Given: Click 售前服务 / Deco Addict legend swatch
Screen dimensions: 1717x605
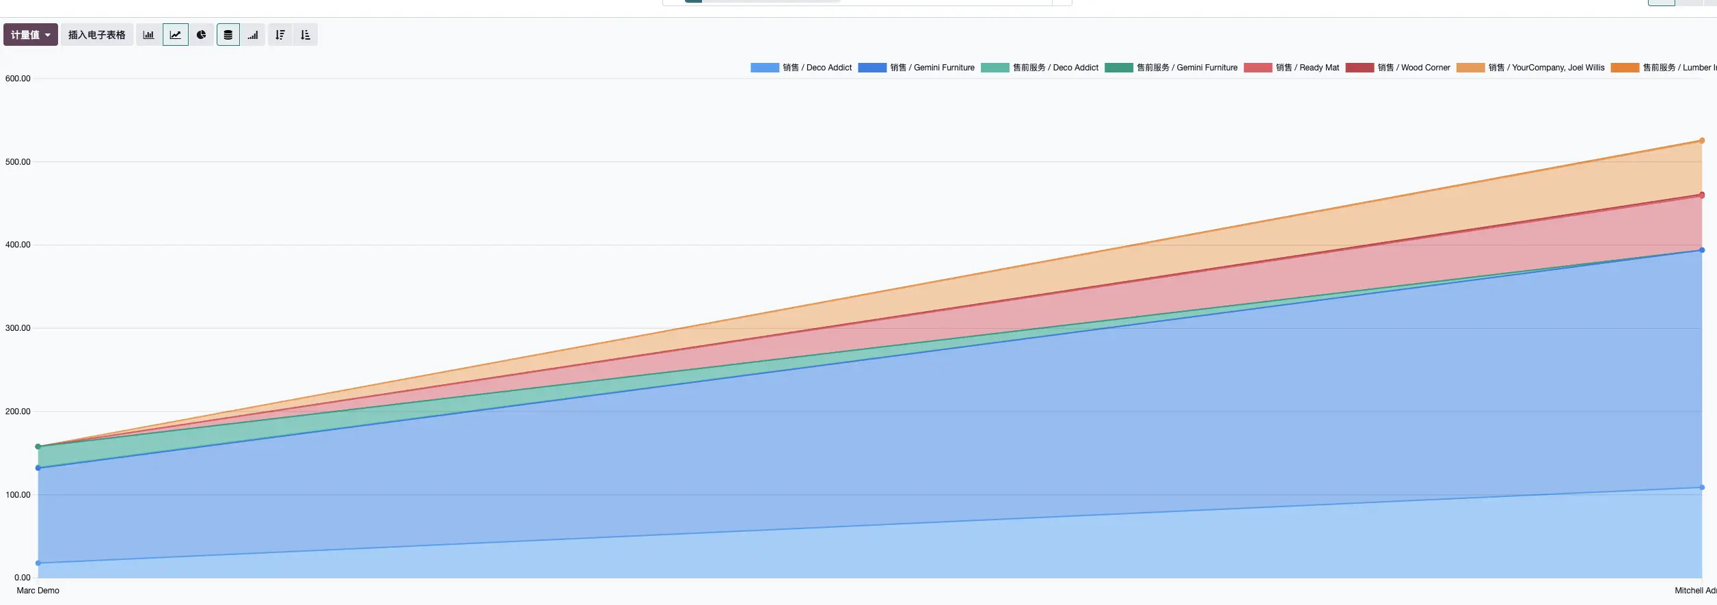Looking at the screenshot, I should tap(995, 68).
